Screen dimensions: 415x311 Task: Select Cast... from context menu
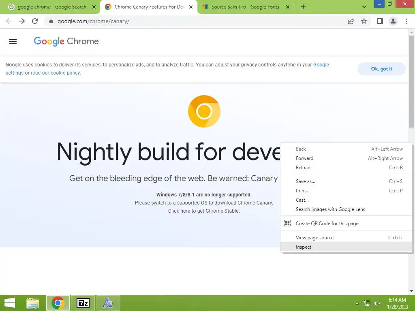click(346, 200)
